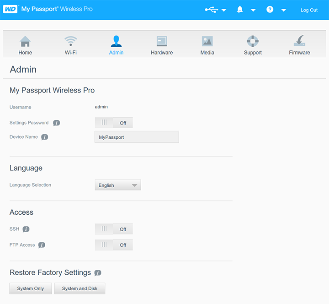Open the Language Selection dropdown

[118, 185]
